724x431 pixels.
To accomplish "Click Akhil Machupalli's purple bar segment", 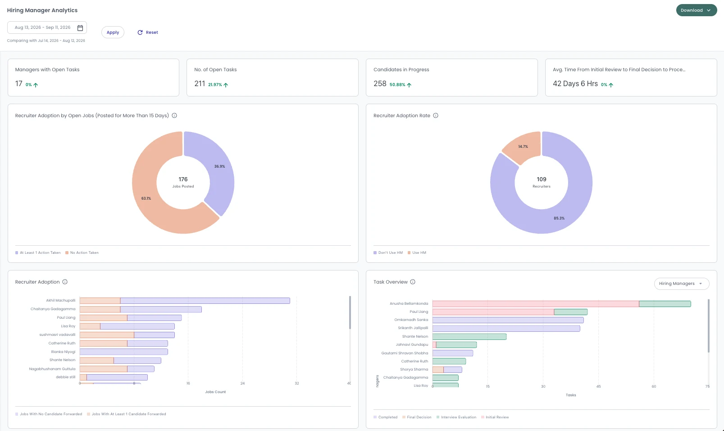I will [x=205, y=301].
